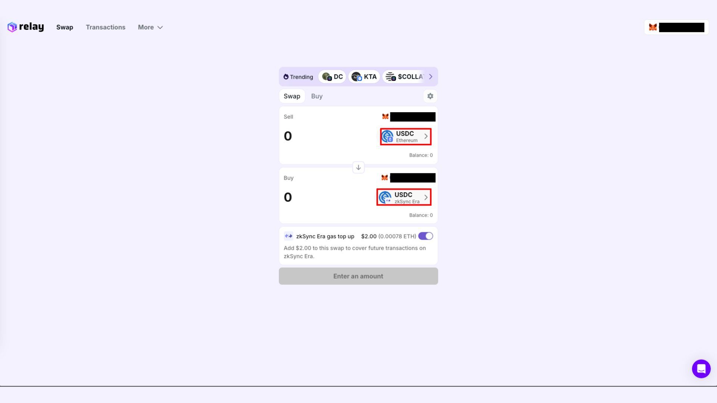The image size is (717, 403).
Task: Click the Enter an amount button
Action: click(x=358, y=276)
